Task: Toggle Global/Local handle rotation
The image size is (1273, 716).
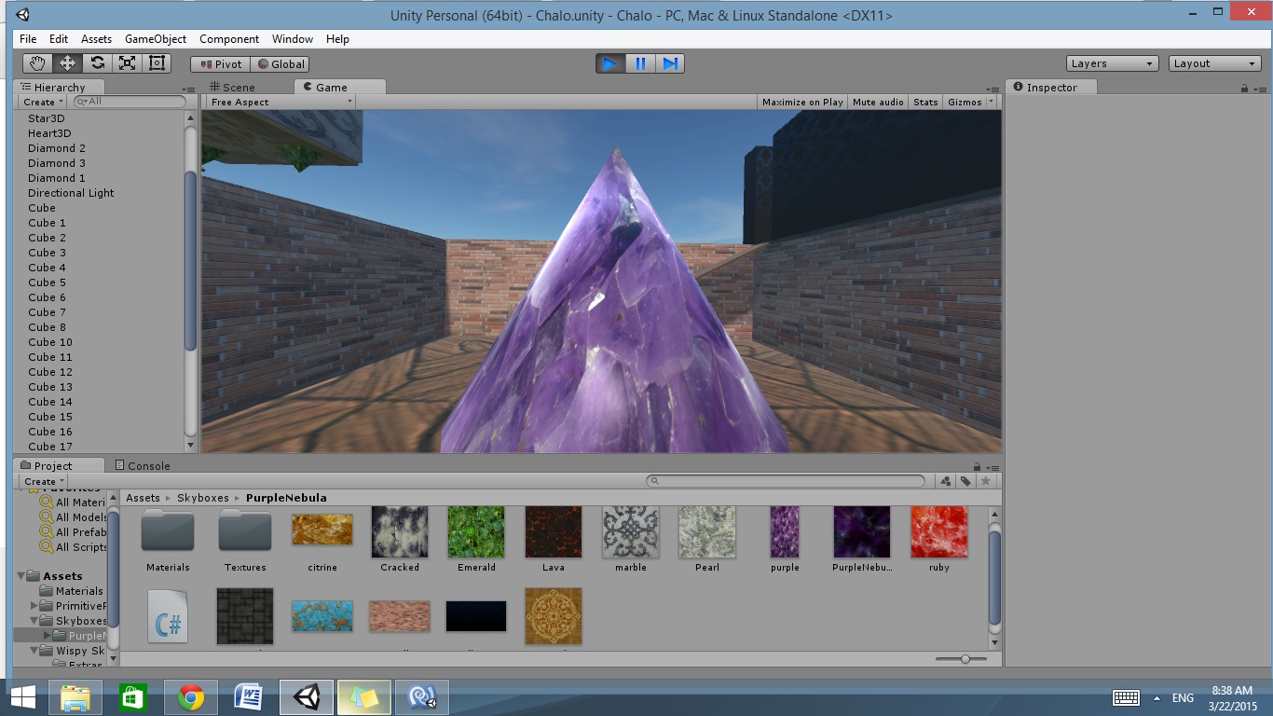Action: [x=280, y=64]
